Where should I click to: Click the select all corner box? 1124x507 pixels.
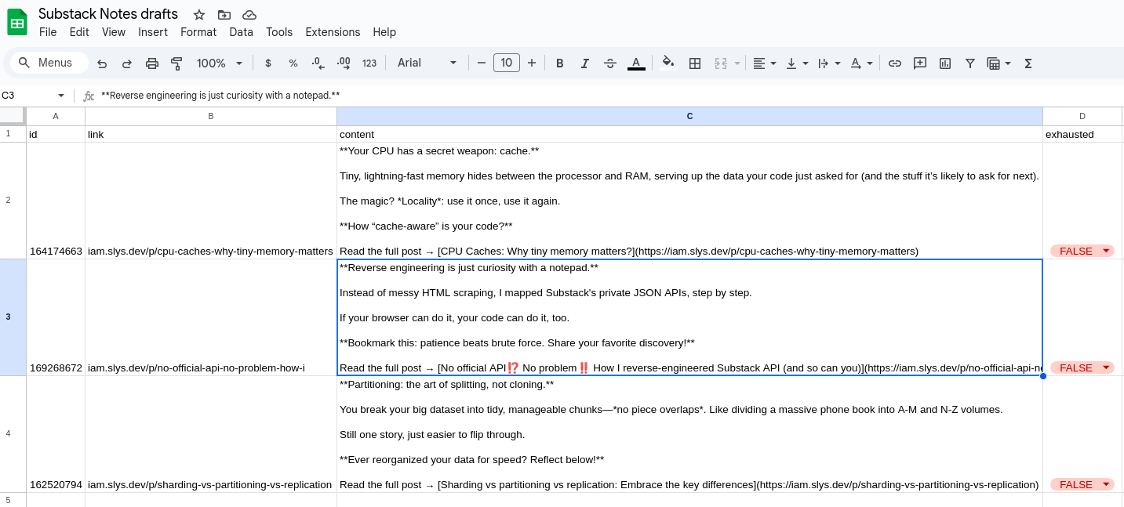coord(13,116)
